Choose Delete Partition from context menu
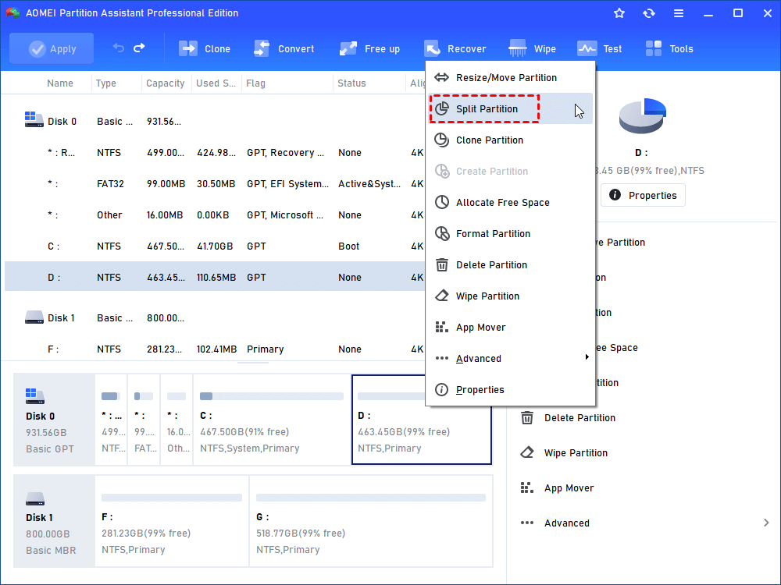This screenshot has width=781, height=585. pos(510,264)
